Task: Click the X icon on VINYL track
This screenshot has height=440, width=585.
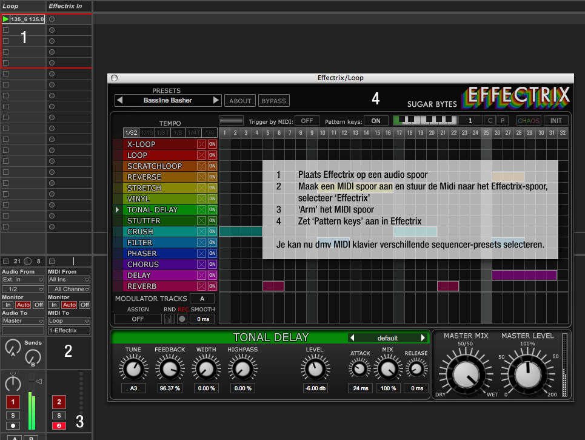Action: [x=201, y=198]
